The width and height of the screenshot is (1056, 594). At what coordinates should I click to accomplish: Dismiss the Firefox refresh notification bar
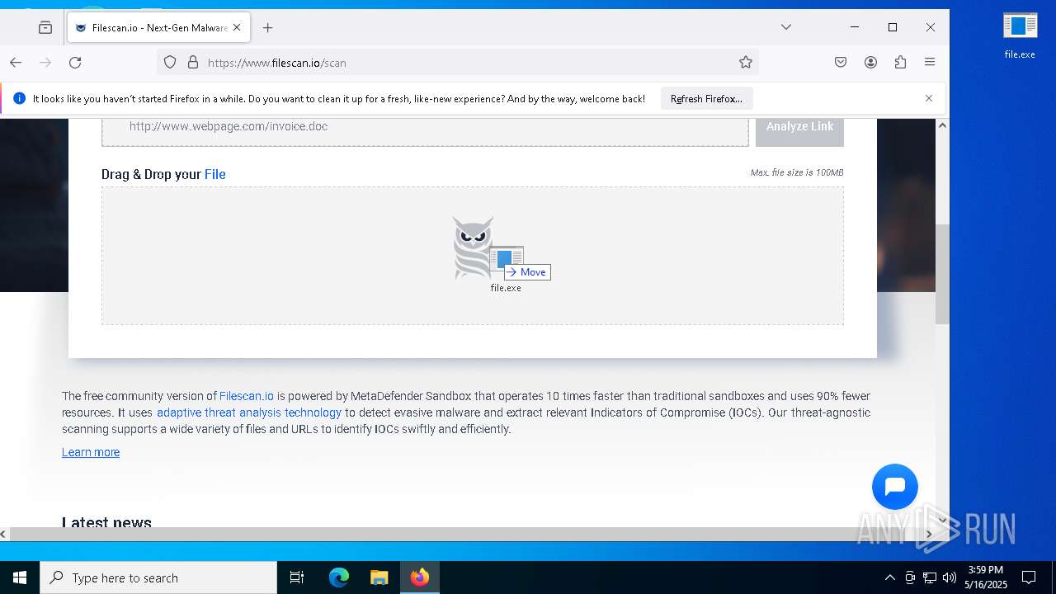(x=929, y=98)
